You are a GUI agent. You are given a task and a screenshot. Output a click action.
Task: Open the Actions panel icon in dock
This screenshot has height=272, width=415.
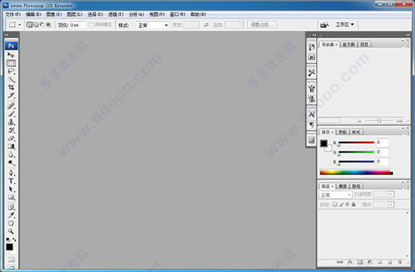point(311,57)
